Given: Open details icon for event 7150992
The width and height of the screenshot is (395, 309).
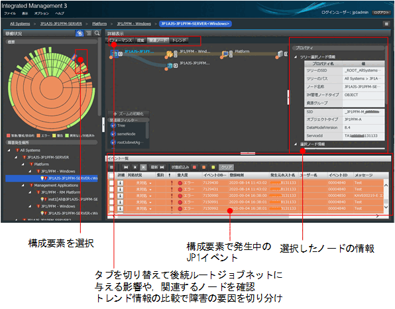Looking at the screenshot, I should (120, 208).
